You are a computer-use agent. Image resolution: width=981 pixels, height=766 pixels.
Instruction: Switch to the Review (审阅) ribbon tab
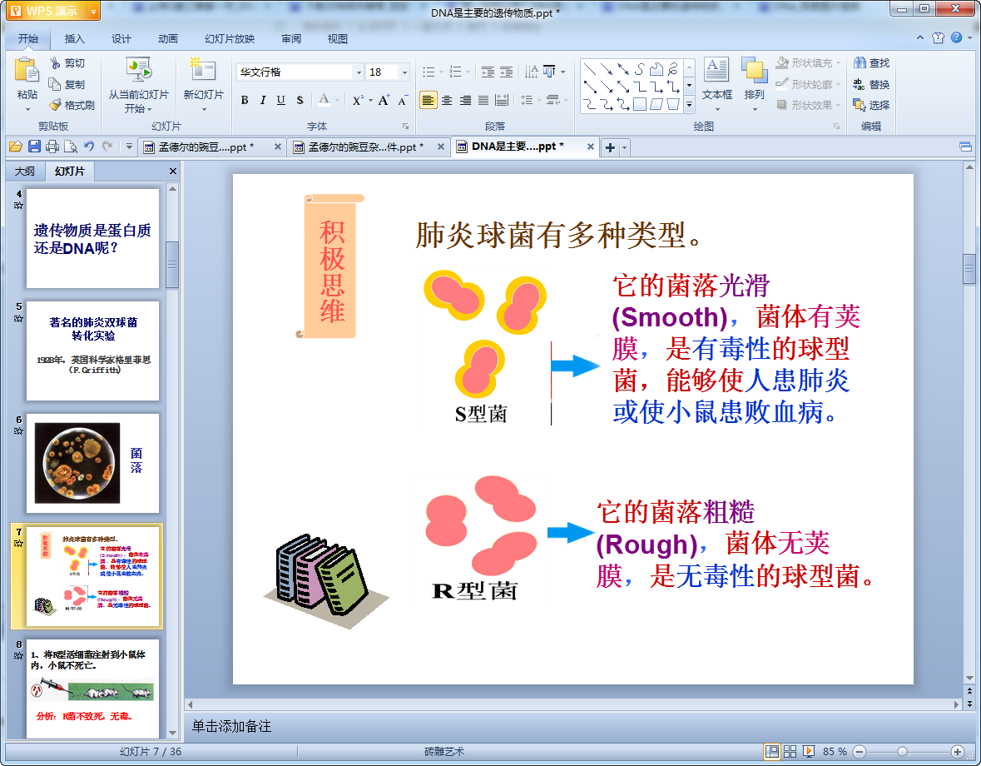point(291,39)
